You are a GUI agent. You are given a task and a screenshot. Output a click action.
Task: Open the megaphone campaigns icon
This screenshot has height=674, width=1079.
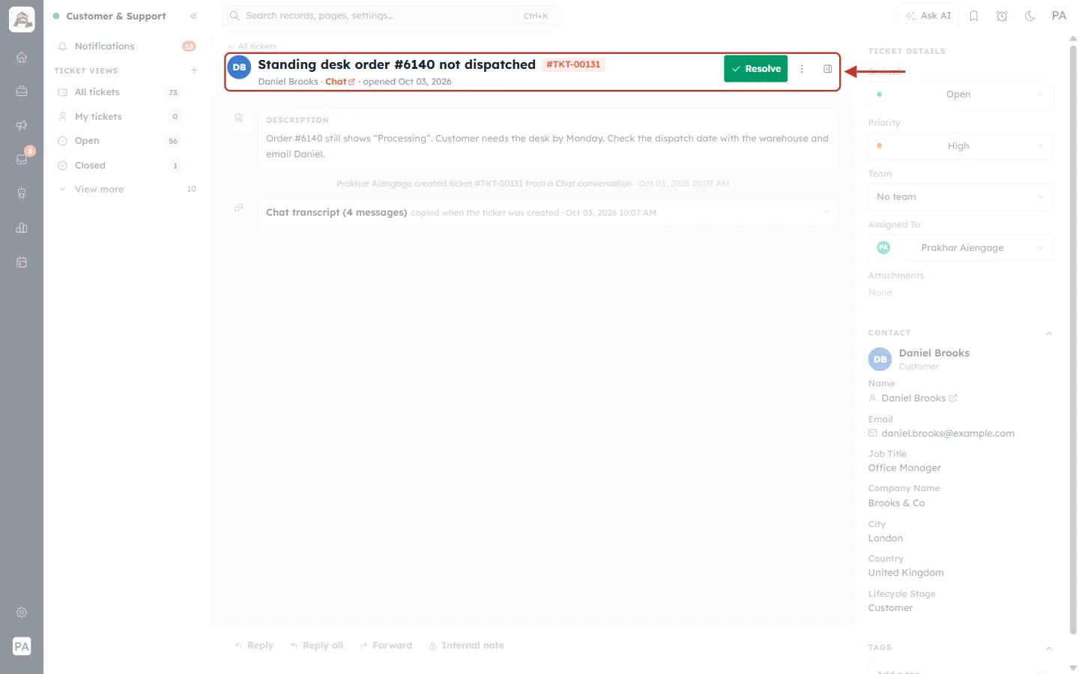coord(22,125)
